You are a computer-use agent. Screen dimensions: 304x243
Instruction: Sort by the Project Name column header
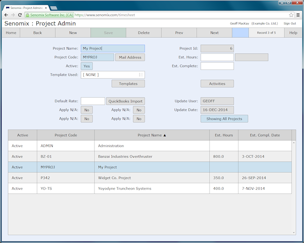tap(152, 135)
